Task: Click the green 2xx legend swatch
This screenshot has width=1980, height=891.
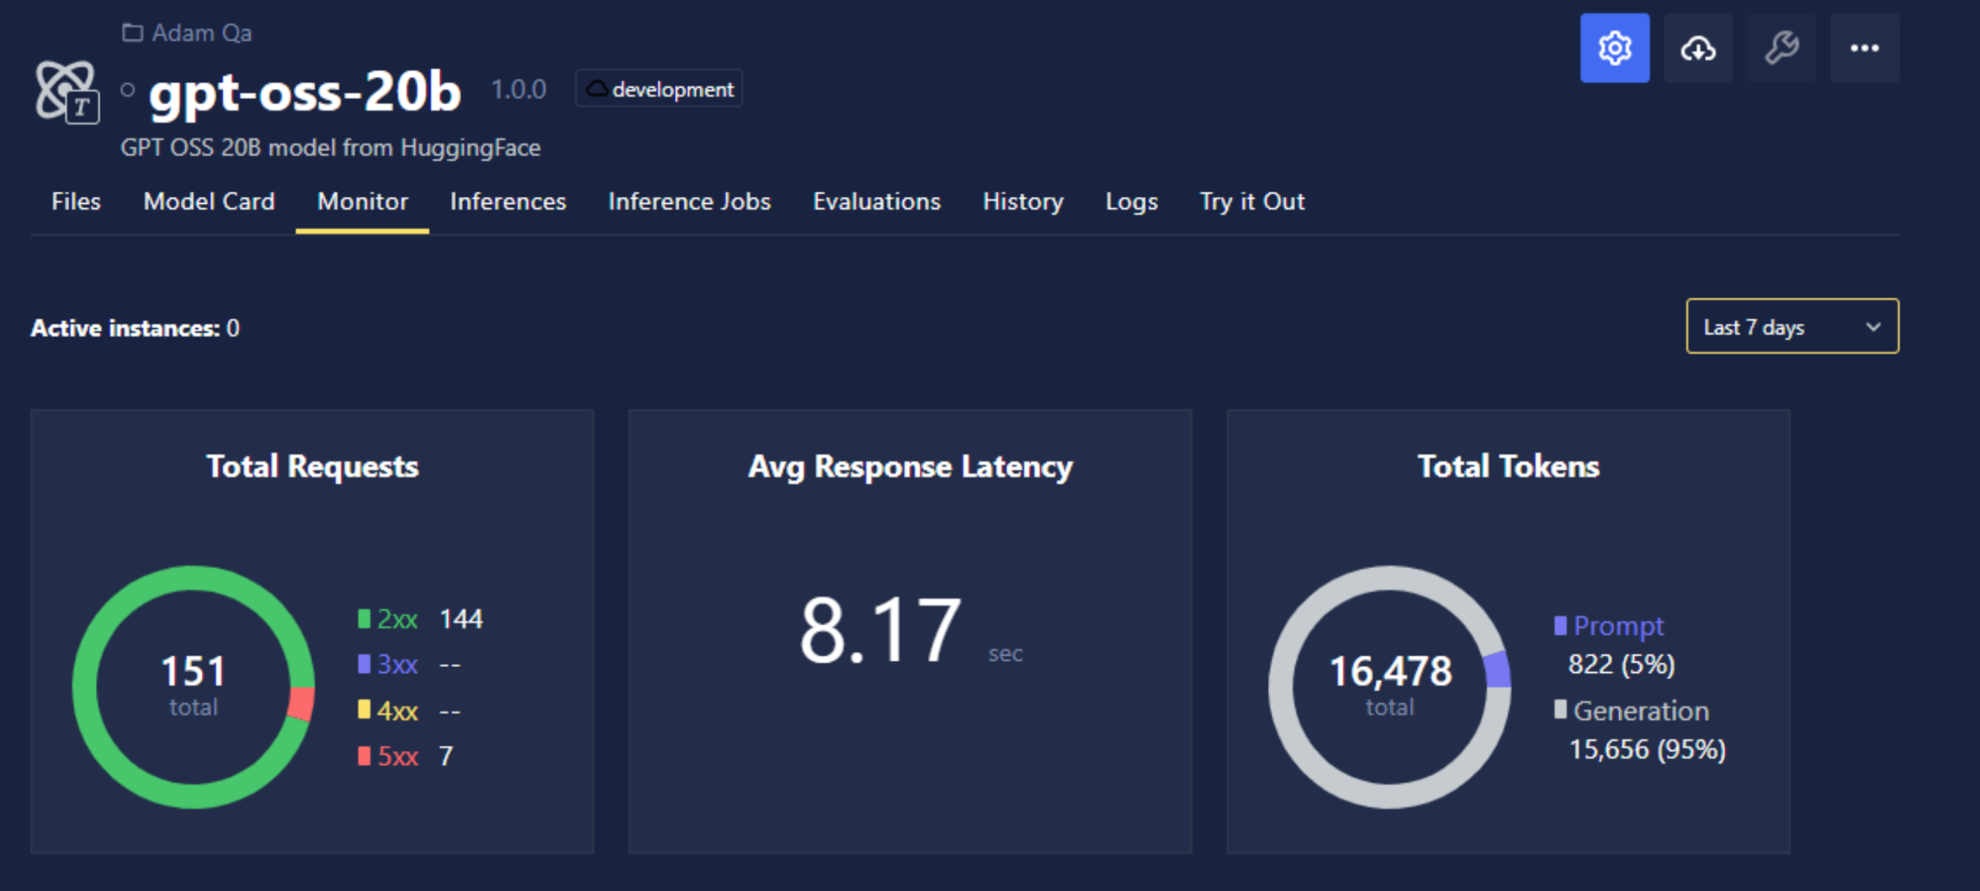Action: coord(364,618)
